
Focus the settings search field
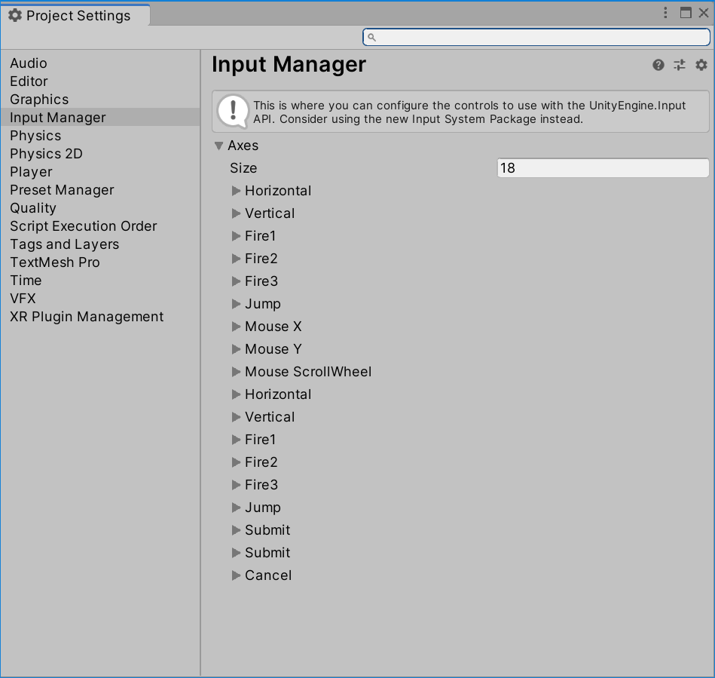[536, 37]
